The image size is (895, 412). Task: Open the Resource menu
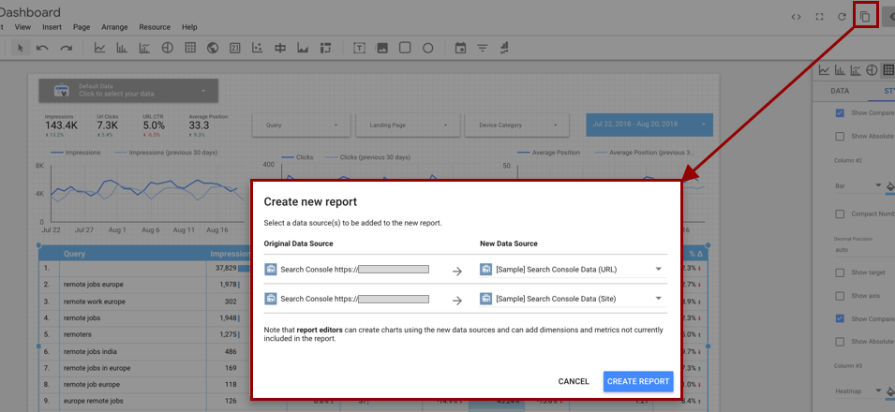pyautogui.click(x=155, y=27)
